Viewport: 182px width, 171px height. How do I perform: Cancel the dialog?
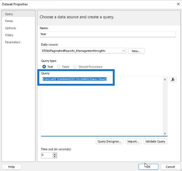170,167
